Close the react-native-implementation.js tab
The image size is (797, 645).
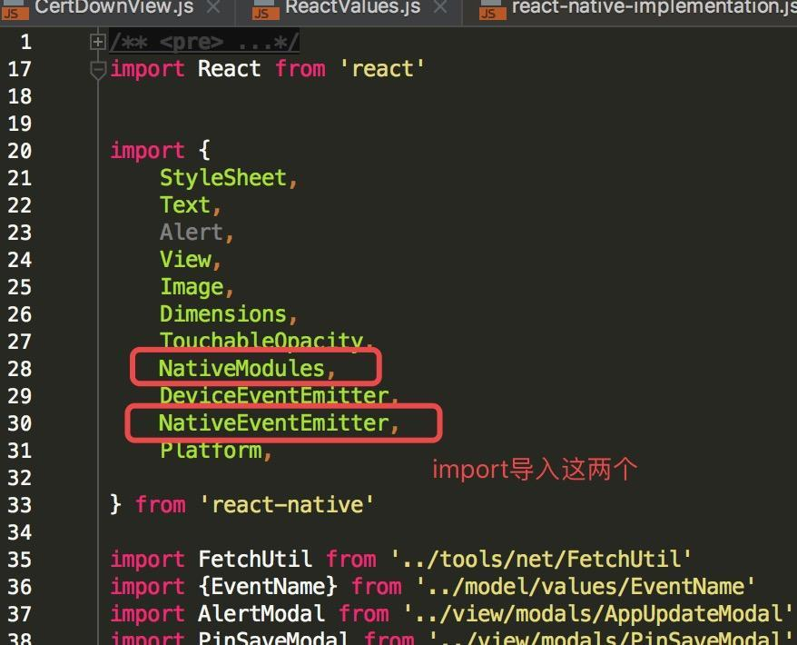pyautogui.click(x=794, y=7)
